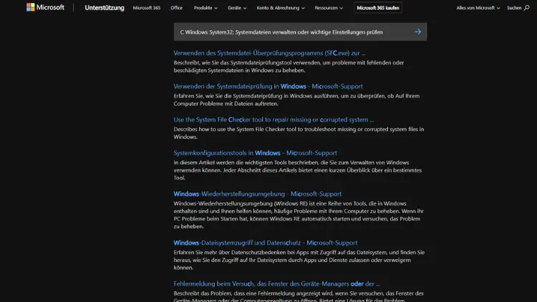Image resolution: width=537 pixels, height=302 pixels.
Task: Expand Alles von Microsoft menu
Action: 478,8
